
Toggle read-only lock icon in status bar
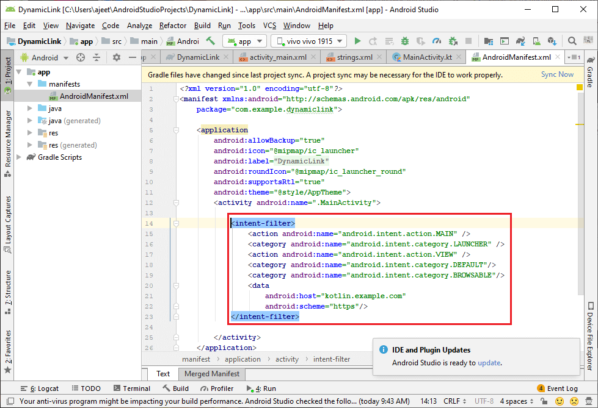click(x=544, y=401)
